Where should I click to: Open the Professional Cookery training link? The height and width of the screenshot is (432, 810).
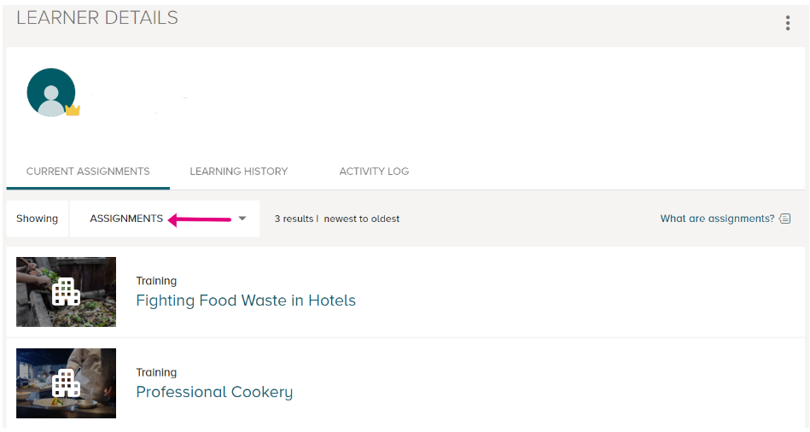[214, 392]
